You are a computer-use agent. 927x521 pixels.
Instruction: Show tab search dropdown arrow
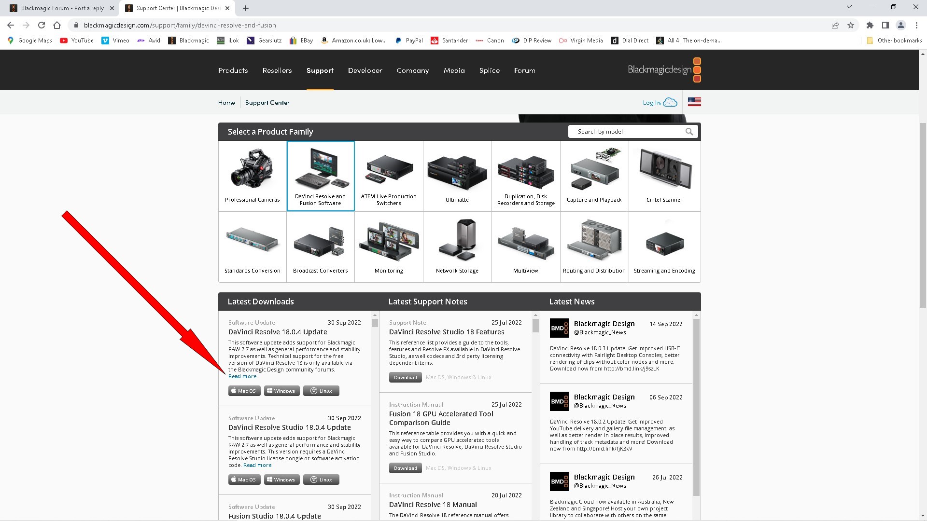click(x=849, y=7)
